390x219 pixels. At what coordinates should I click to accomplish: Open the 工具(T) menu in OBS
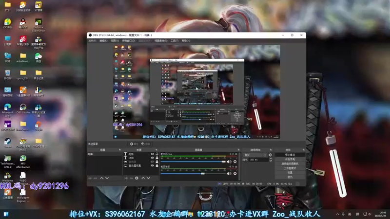click(x=175, y=41)
